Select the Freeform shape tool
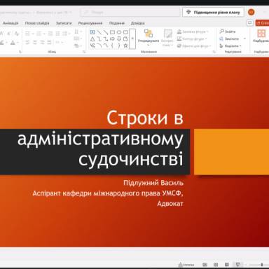Viewport: 269px width, 269px height. click(x=125, y=39)
